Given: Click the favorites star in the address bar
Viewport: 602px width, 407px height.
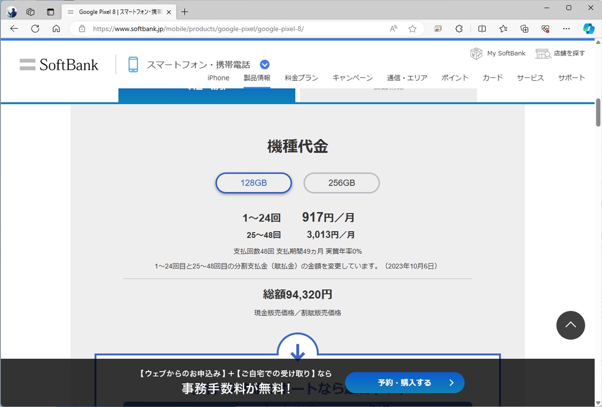Looking at the screenshot, I should [x=412, y=29].
